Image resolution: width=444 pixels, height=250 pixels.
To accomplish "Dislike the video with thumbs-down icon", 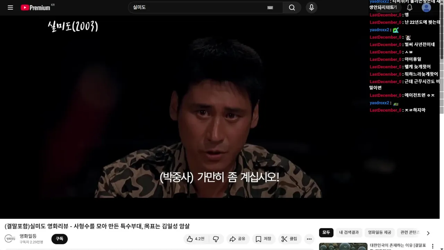I will coord(216,239).
